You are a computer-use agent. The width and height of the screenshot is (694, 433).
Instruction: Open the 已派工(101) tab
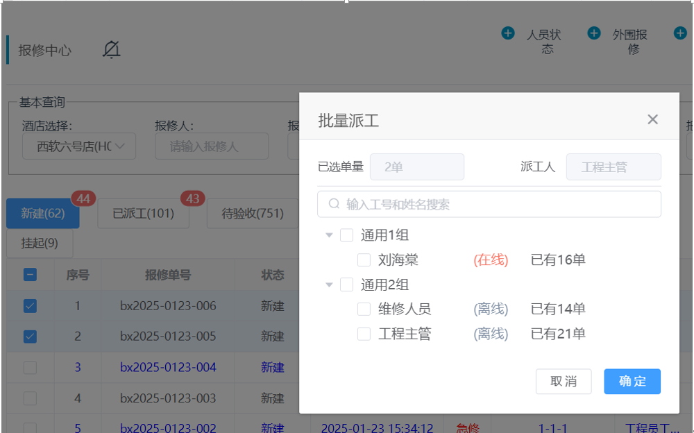[x=144, y=214]
